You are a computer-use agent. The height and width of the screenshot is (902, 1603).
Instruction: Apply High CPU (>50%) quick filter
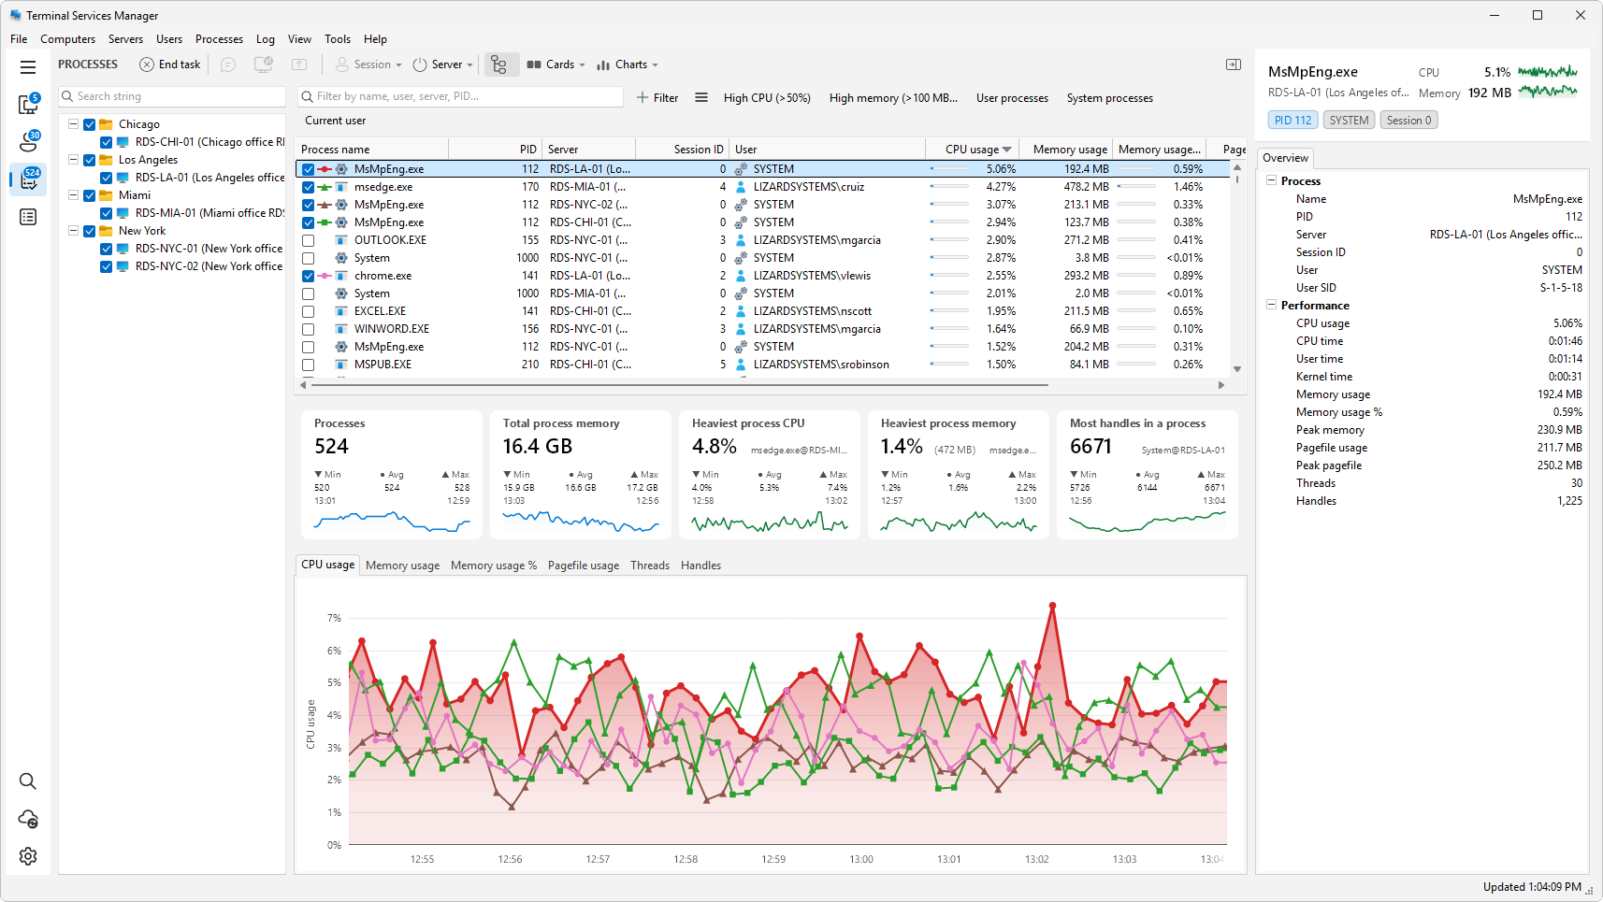tap(767, 98)
